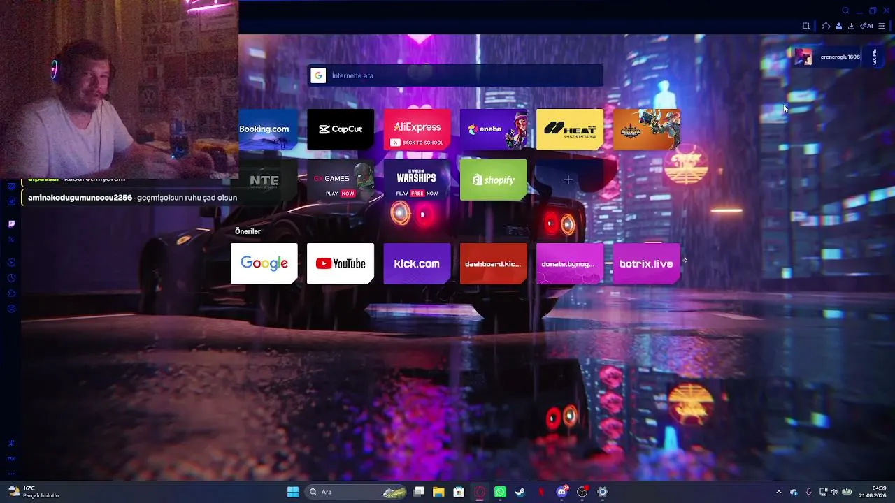
Task: Switch to Opera GX on the taskbar
Action: (x=480, y=492)
